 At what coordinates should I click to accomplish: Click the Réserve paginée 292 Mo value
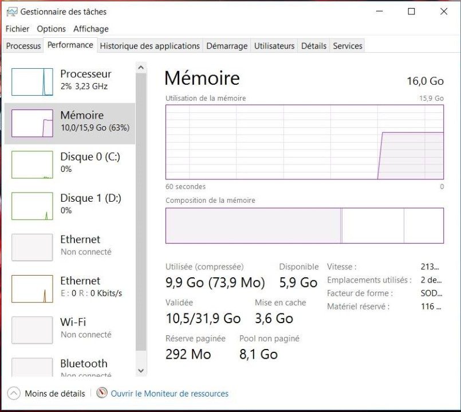tap(188, 354)
